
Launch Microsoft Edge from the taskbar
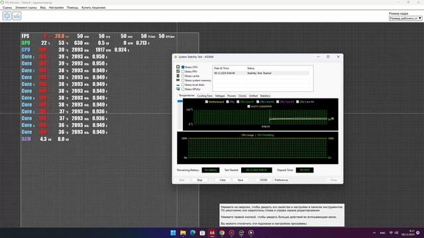[x=193, y=233]
